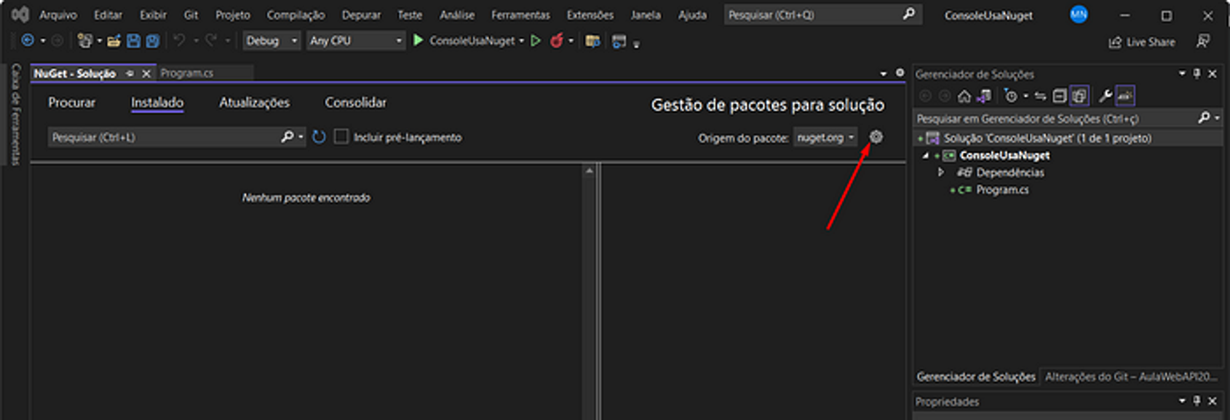Click the MN account avatar

(1079, 15)
